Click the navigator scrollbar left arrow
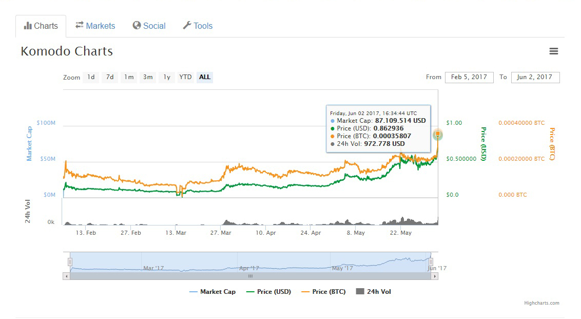The width and height of the screenshot is (581, 319). [66, 276]
